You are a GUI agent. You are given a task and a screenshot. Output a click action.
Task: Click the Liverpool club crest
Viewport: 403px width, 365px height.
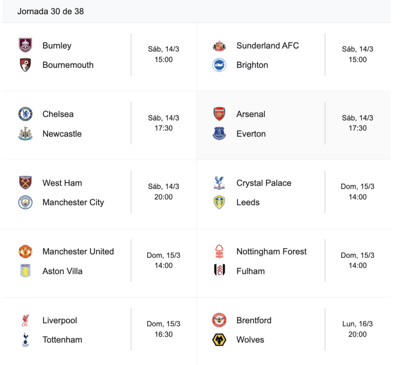coord(25,320)
